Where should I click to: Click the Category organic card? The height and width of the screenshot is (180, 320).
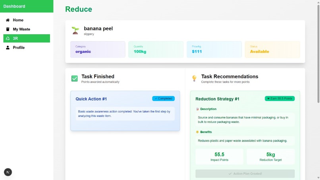click(x=98, y=49)
